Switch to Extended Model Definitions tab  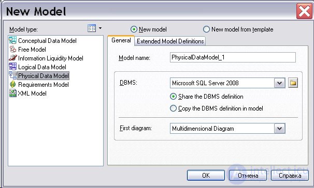[170, 41]
